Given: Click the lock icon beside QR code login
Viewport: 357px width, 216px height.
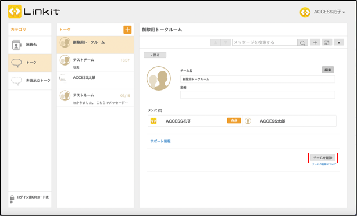Looking at the screenshot, I should point(12,197).
